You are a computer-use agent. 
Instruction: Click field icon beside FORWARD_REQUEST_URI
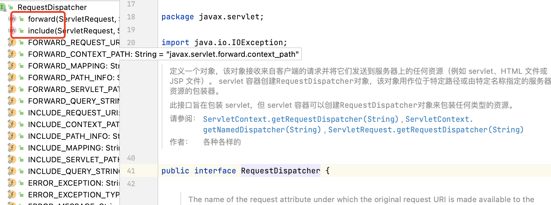pyautogui.click(x=12, y=42)
